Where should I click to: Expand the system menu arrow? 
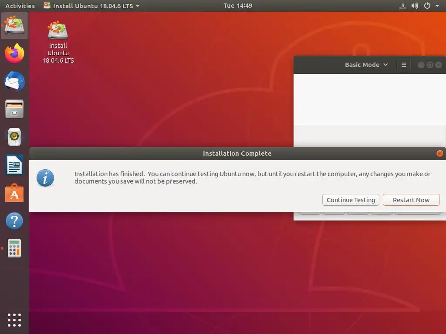coord(437,6)
